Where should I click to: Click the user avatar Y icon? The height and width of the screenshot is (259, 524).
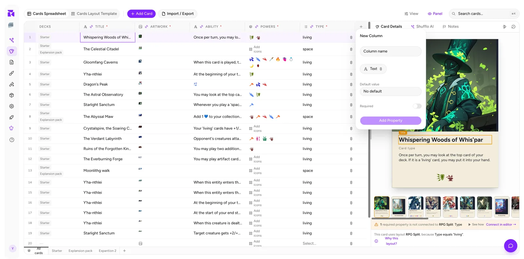(x=12, y=249)
